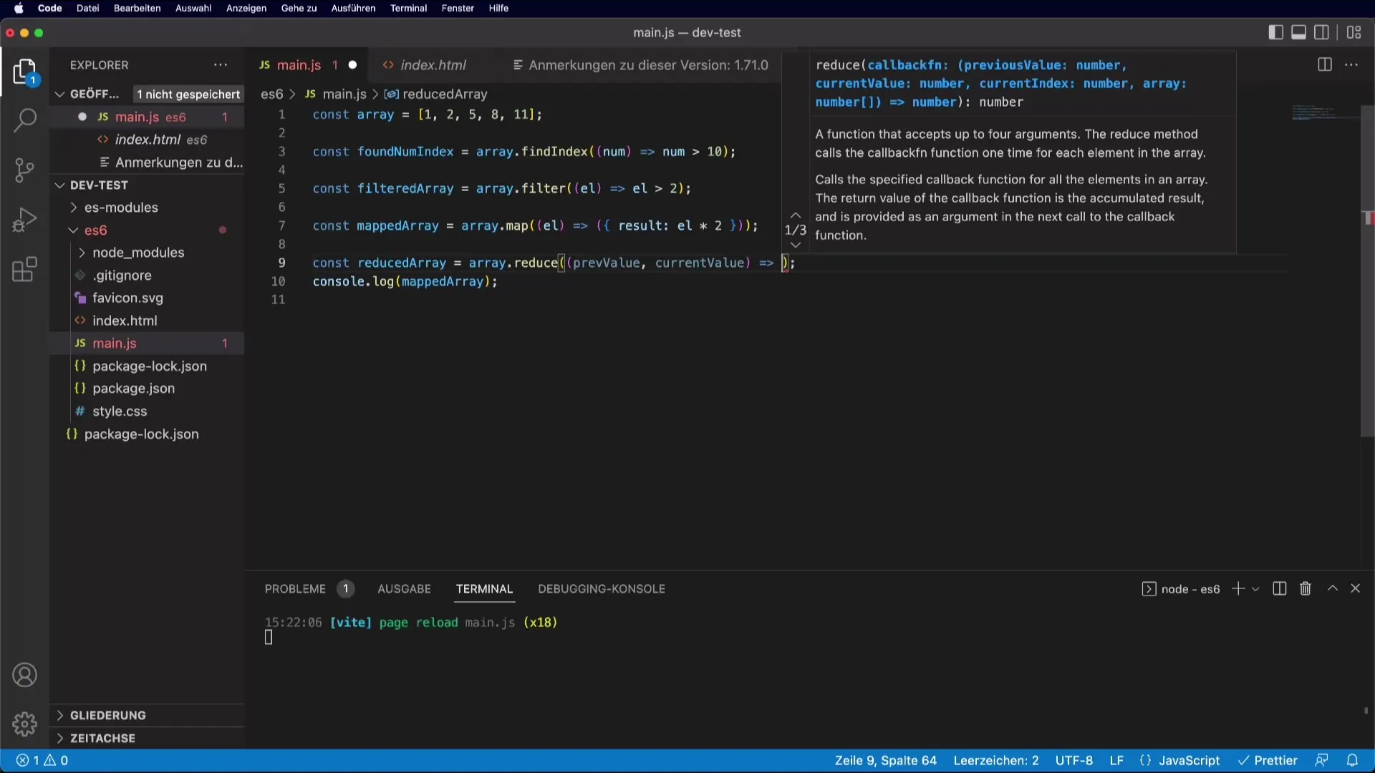Show next signature in parameter hint
This screenshot has width=1375, height=773.
(795, 245)
